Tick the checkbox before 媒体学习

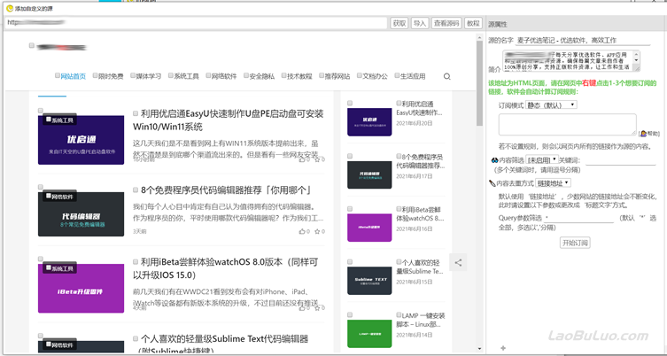coord(133,75)
